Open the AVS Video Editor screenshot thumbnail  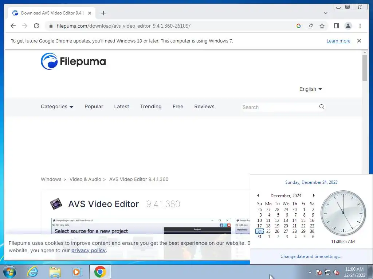pos(141,226)
